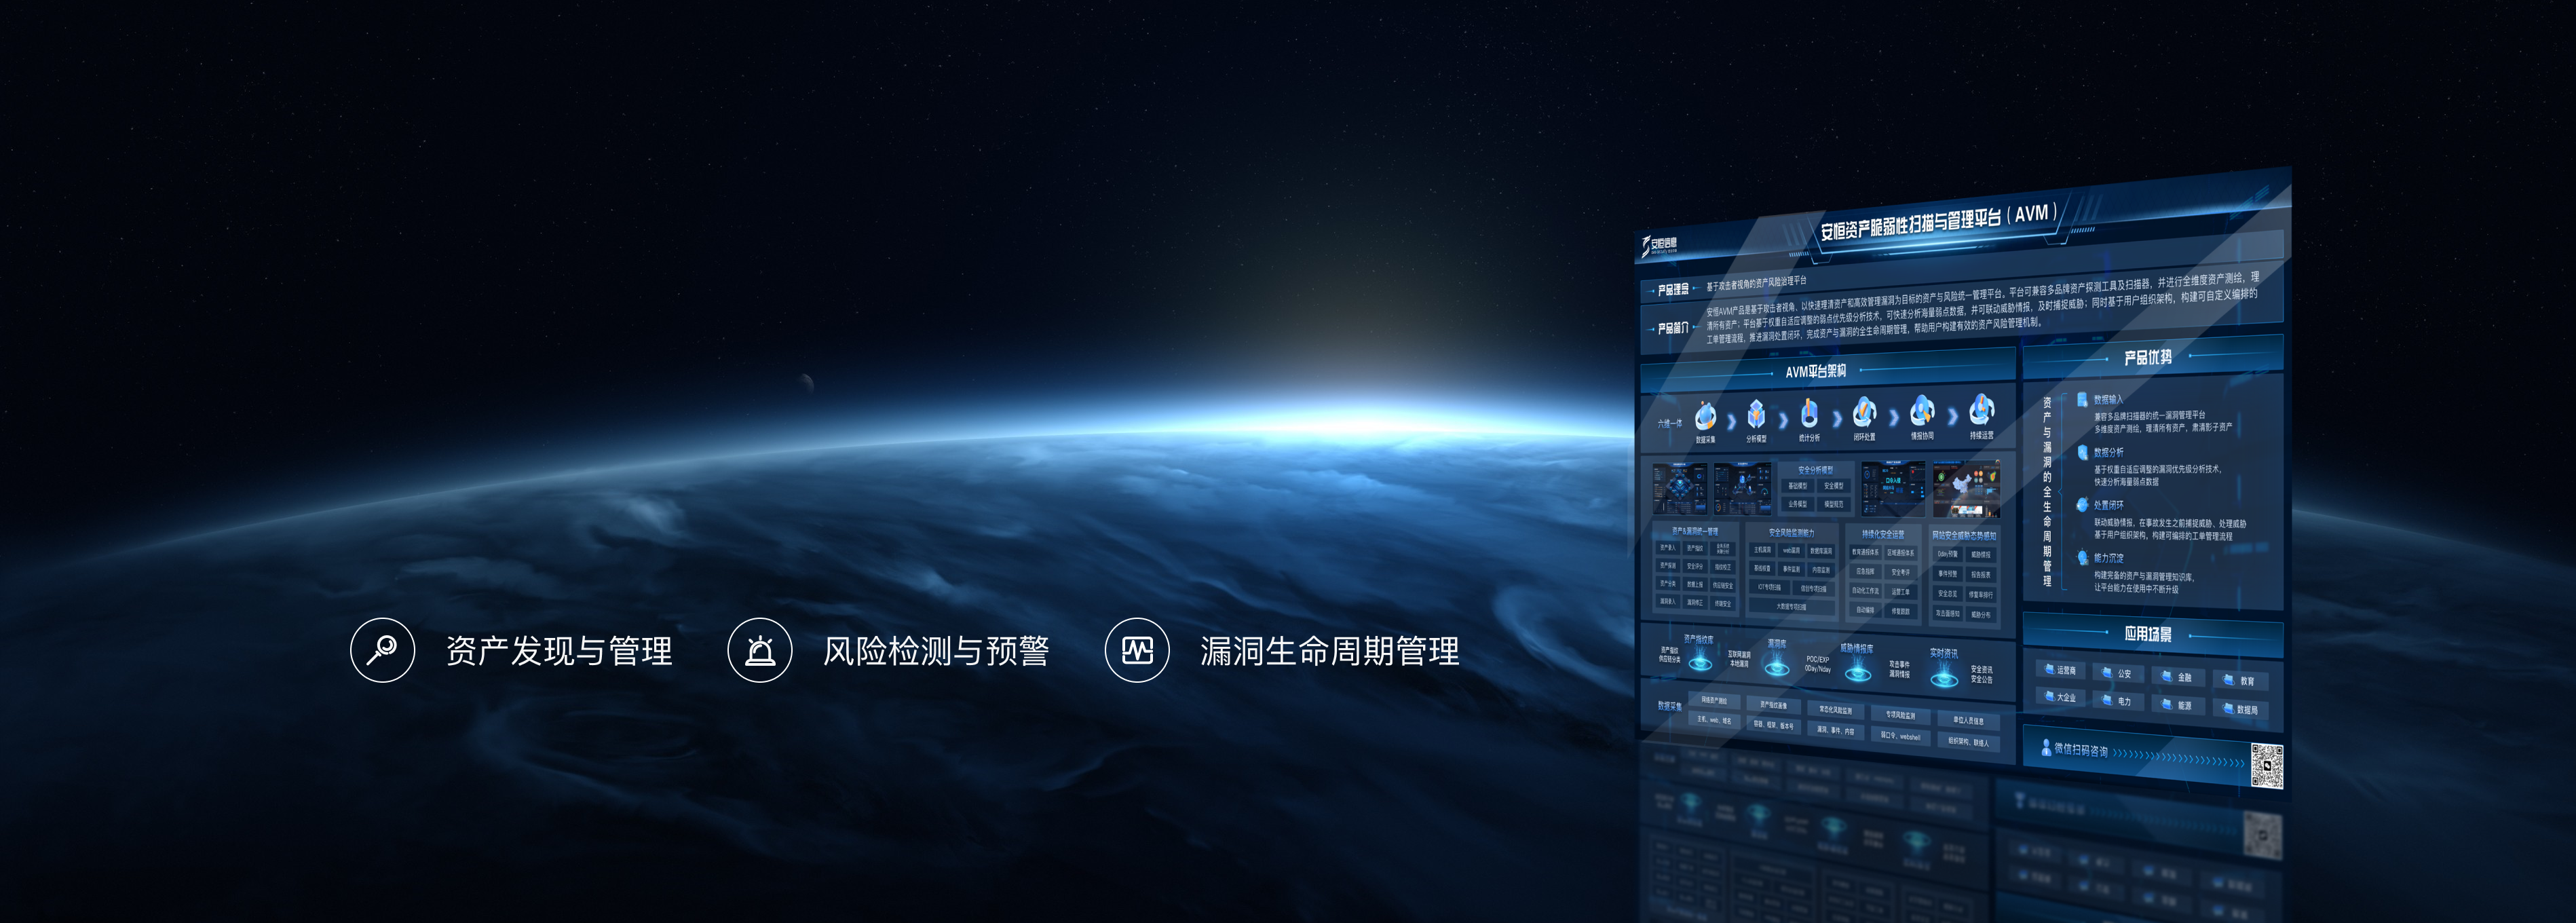Screen dimensions: 2576x923
Task: Click the 产品简介 label
Action: (x=1673, y=328)
